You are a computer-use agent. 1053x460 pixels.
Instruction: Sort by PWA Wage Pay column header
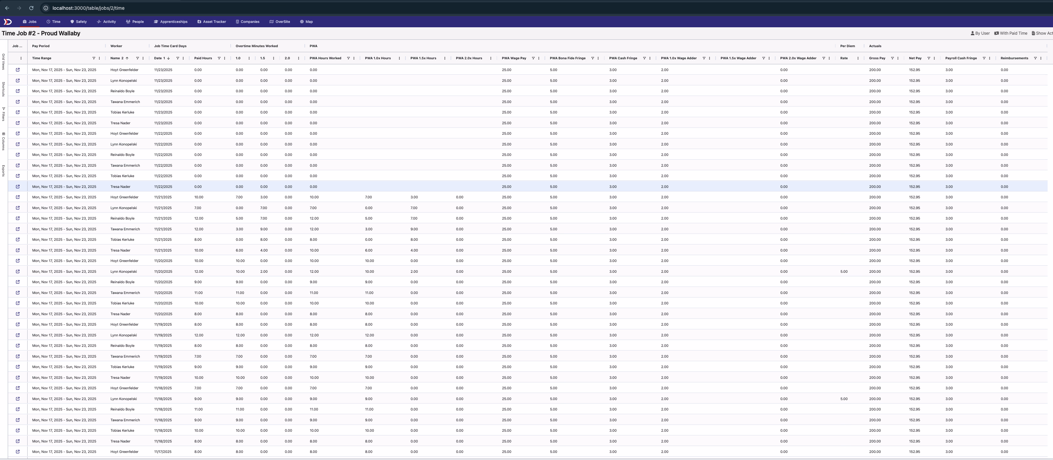click(x=514, y=58)
